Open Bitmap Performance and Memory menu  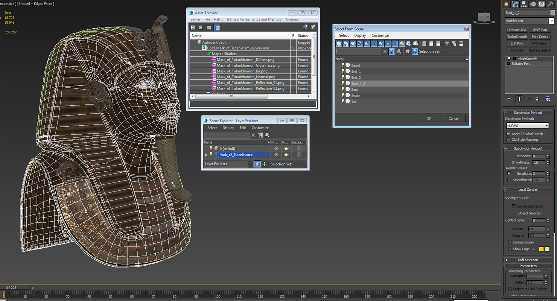pyautogui.click(x=254, y=19)
